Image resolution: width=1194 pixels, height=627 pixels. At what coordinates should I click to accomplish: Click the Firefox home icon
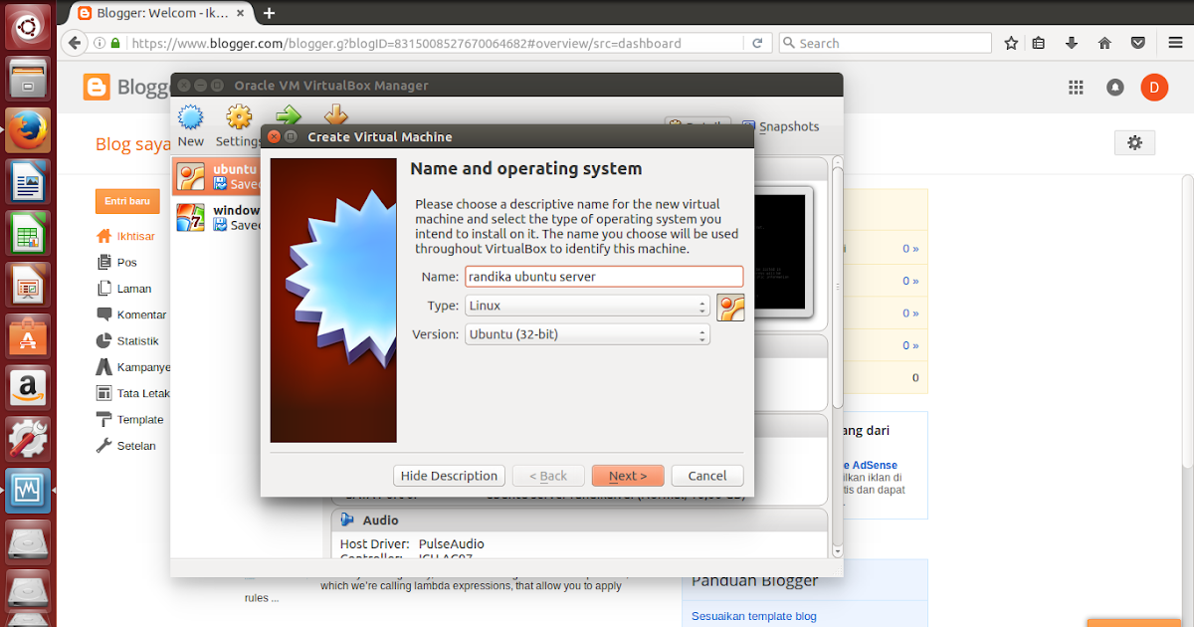click(1104, 43)
